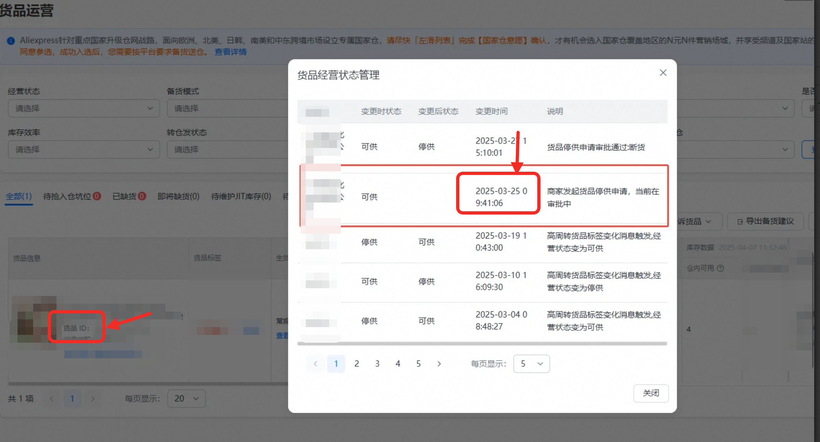
Task: Open the 每页显示 dropdown showing 20
Action: click(x=186, y=398)
